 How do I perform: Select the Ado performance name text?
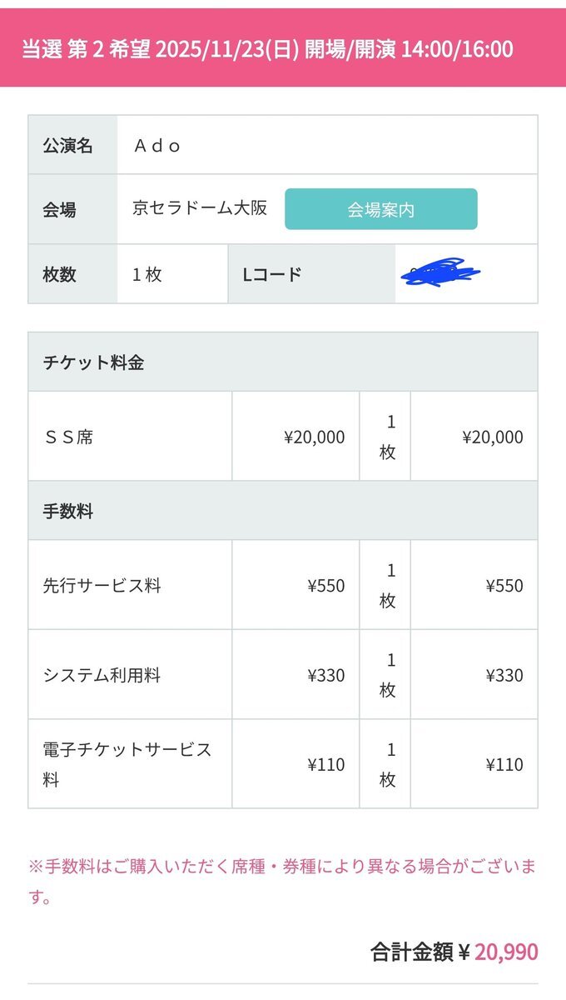(158, 146)
